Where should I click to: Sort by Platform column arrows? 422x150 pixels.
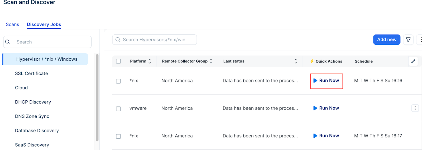tap(150, 61)
